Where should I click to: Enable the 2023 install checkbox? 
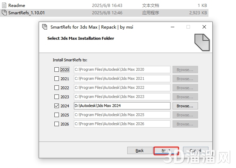tap(56, 97)
